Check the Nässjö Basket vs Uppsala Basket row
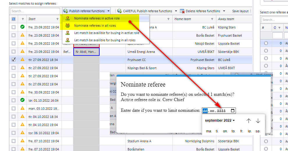Viewport: 288px width, 151px height. pos(14,44)
